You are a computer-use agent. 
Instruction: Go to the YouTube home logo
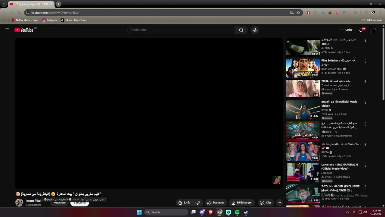coord(24,30)
